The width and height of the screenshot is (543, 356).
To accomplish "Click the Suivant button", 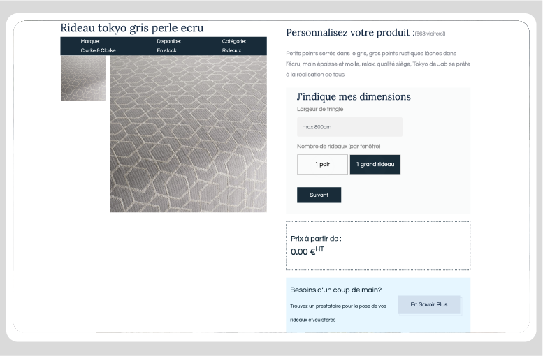I will click(x=319, y=195).
